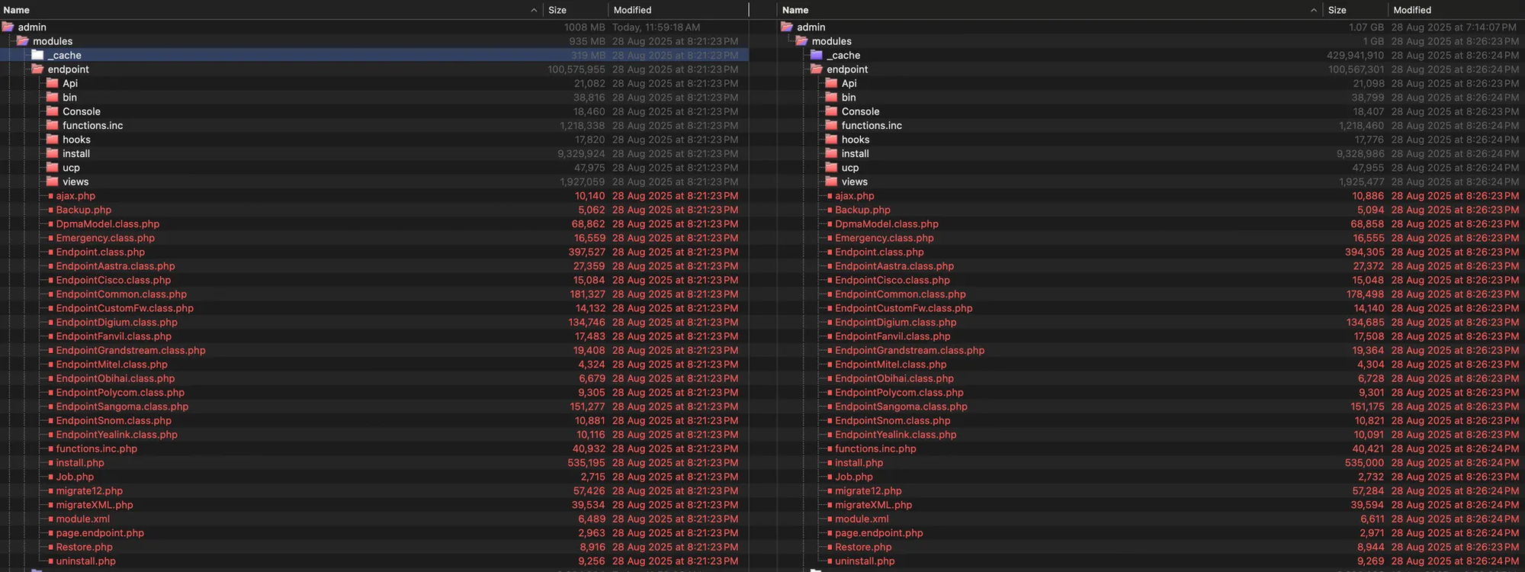
Task: Click the 1.07 GB size of right admin folder
Action: (1366, 27)
